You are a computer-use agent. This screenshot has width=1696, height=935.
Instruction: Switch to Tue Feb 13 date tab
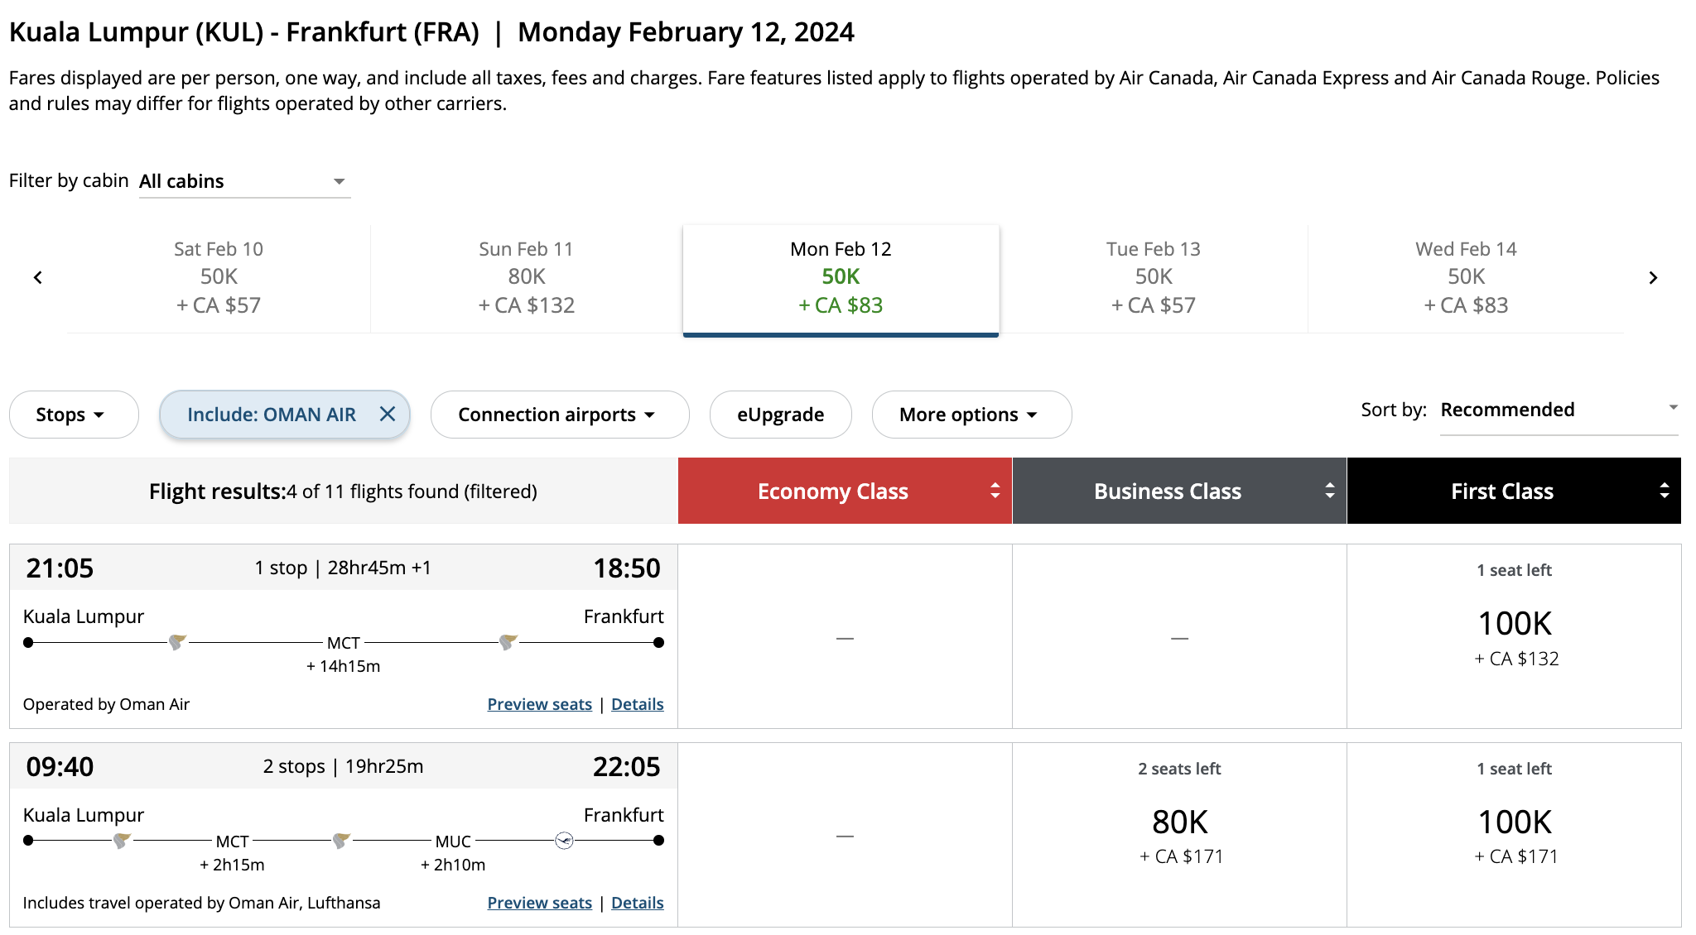click(1153, 278)
